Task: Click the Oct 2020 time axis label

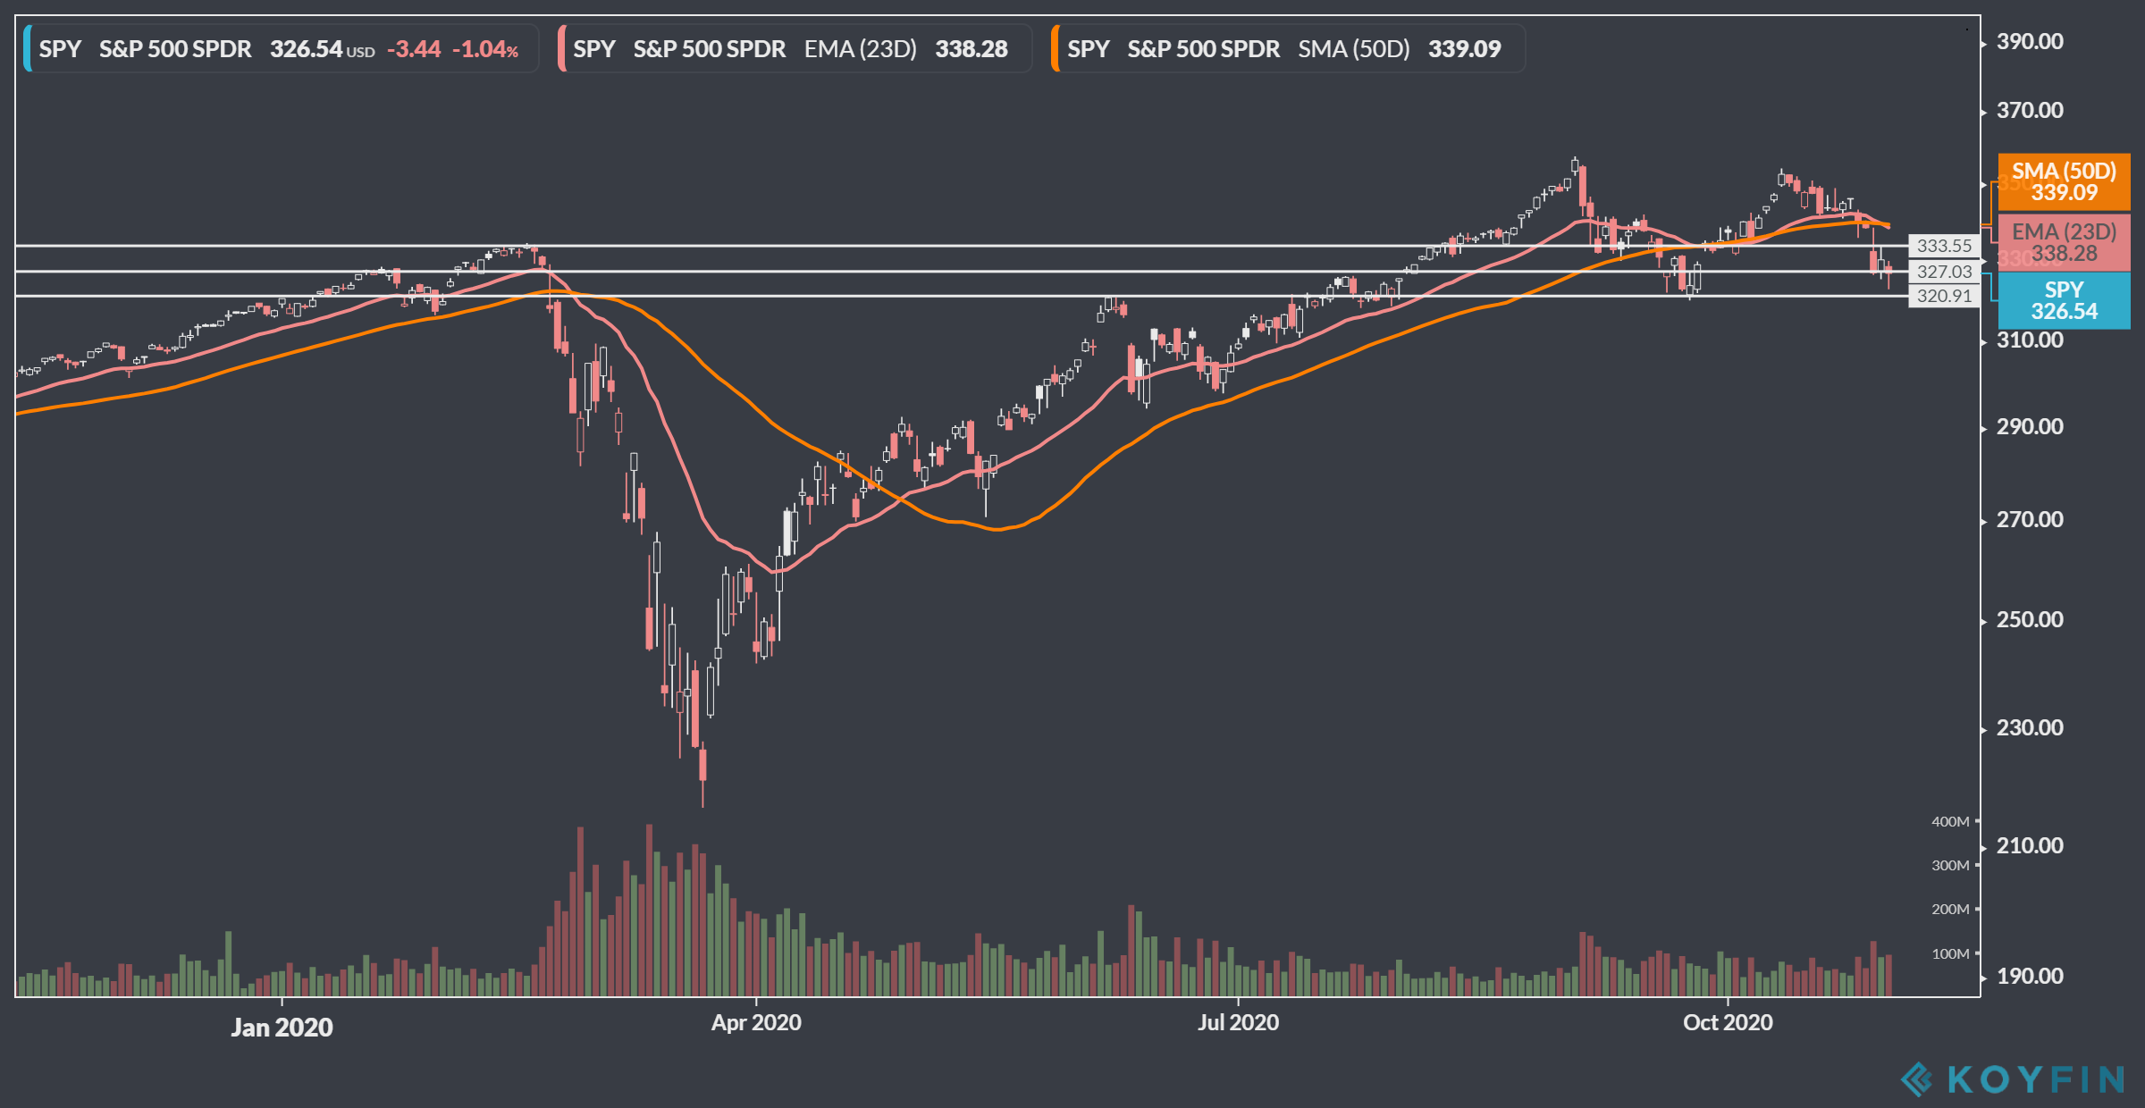Action: pos(1728,1022)
